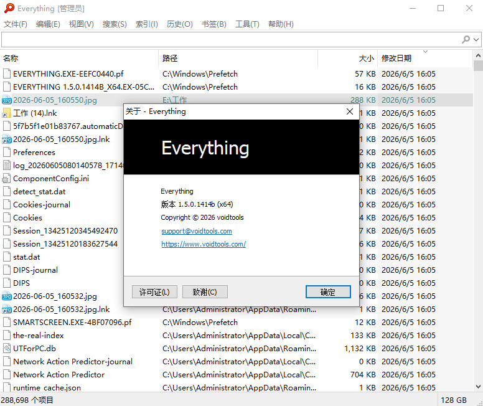This screenshot has height=406, width=483.
Task: Sort by the 修改日期 column header
Action: point(425,59)
